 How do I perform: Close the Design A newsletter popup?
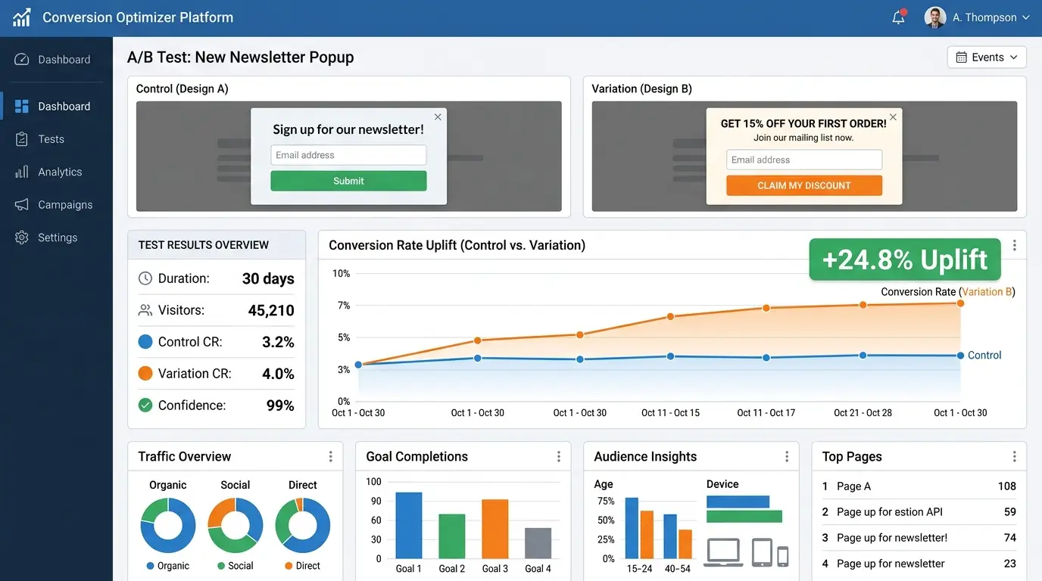[438, 117]
